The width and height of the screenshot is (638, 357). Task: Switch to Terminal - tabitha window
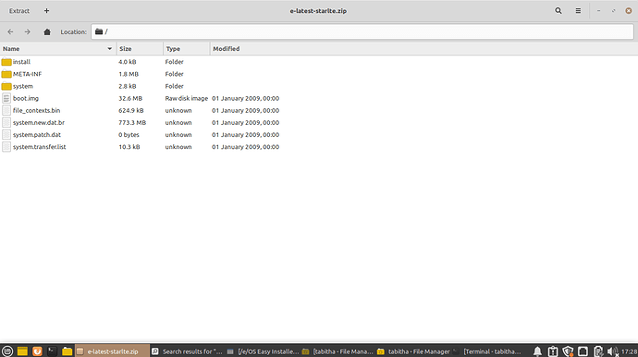coord(487,351)
